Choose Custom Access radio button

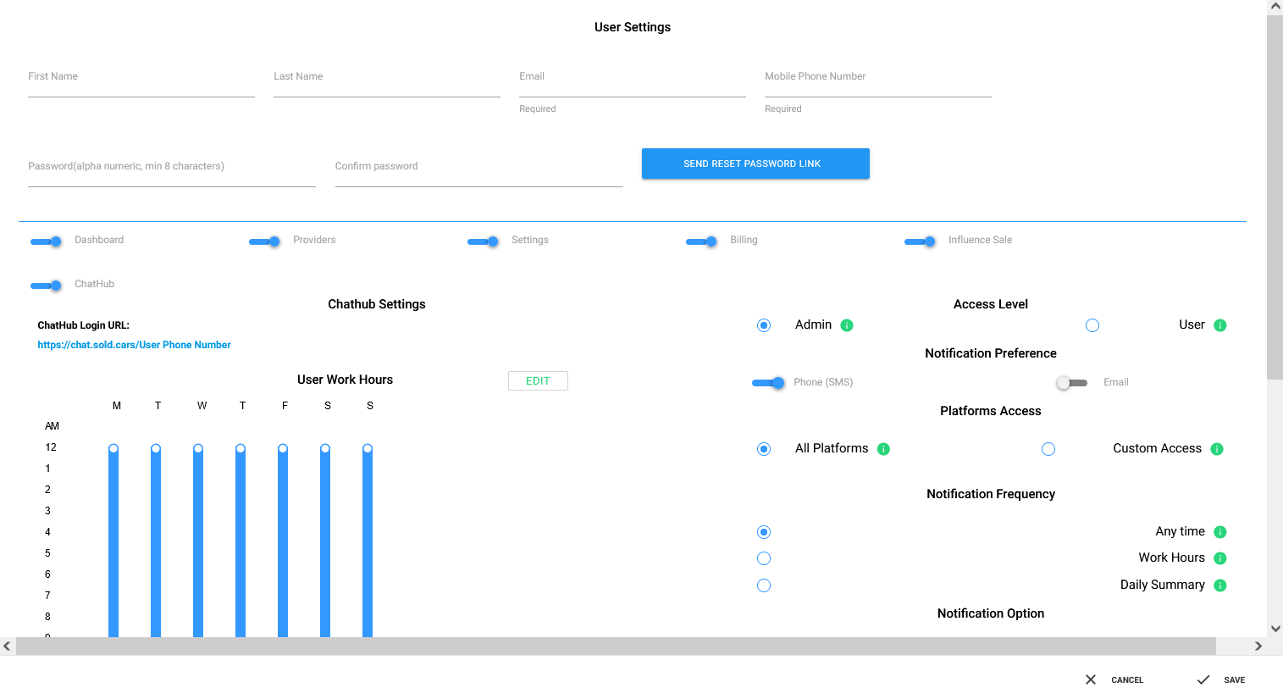point(1048,449)
